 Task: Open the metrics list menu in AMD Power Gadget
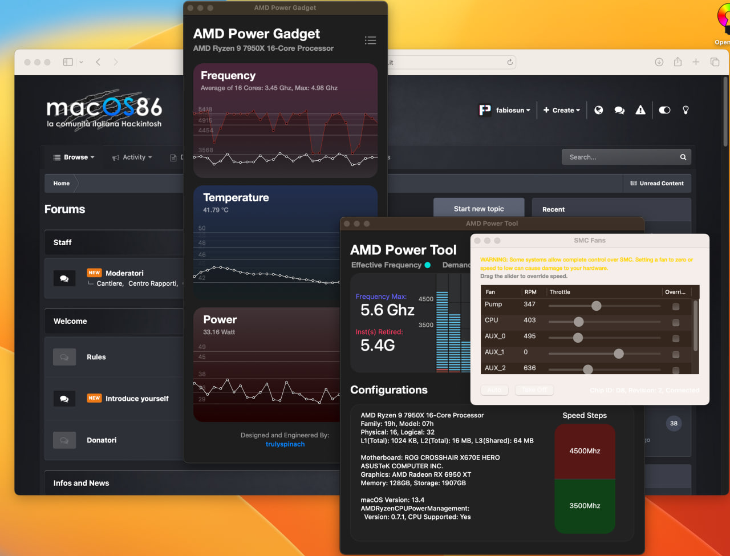(x=370, y=40)
